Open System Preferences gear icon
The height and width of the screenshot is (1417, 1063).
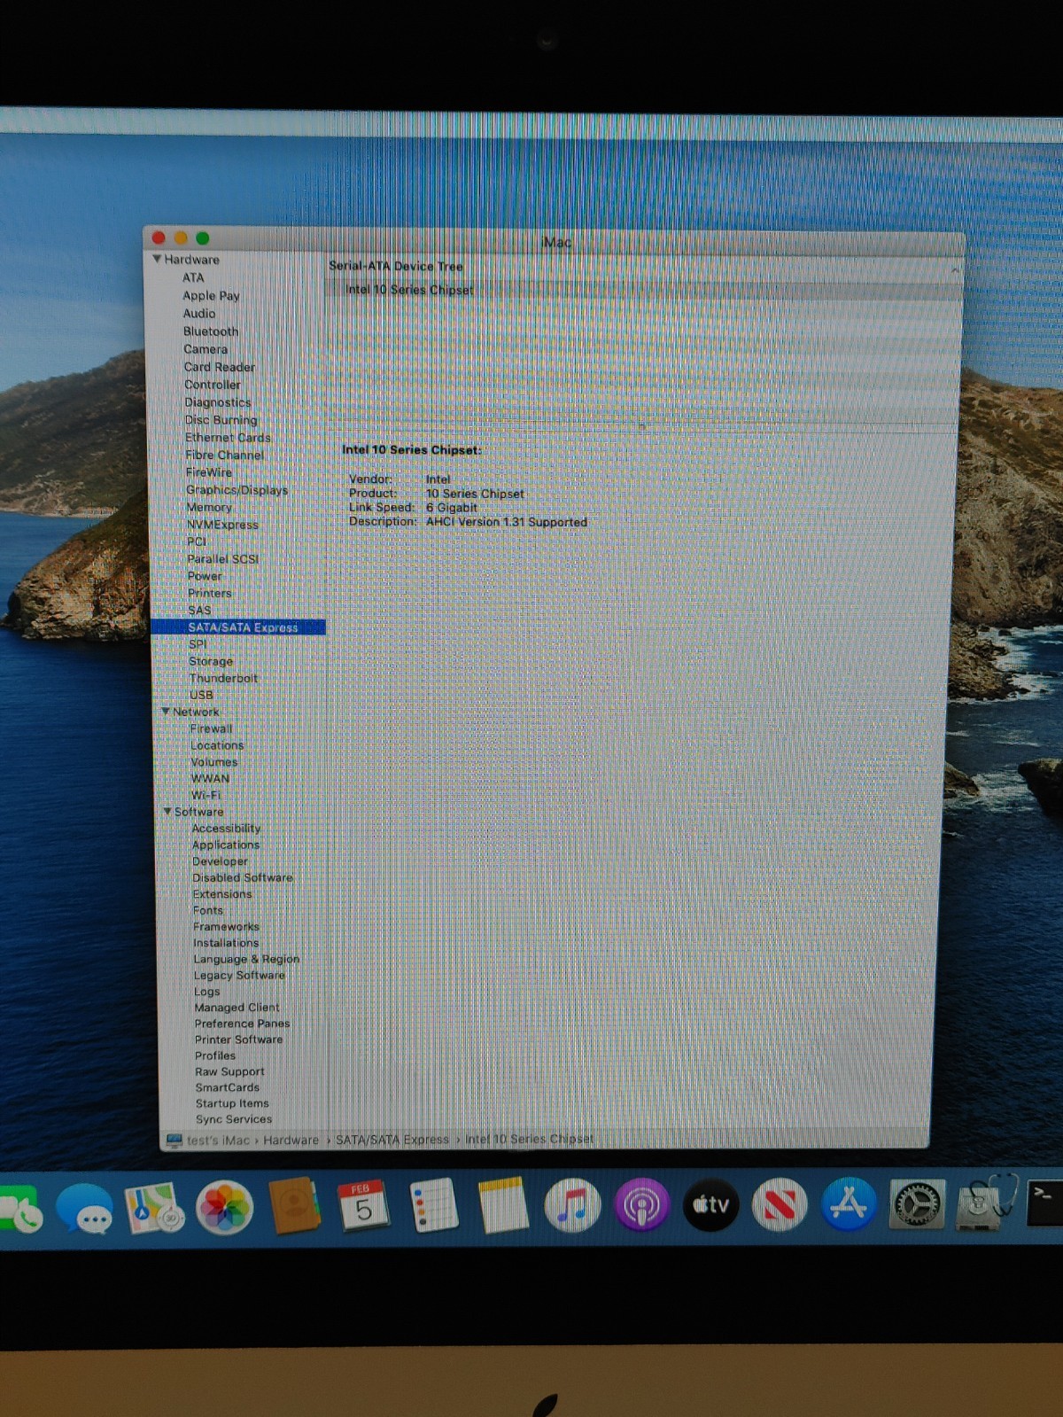click(916, 1204)
